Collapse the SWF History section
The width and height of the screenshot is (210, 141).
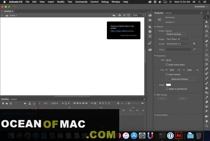155,95
